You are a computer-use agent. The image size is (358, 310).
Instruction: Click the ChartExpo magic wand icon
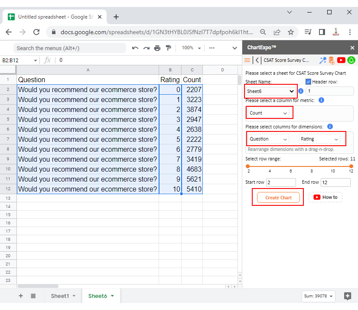(323, 60)
